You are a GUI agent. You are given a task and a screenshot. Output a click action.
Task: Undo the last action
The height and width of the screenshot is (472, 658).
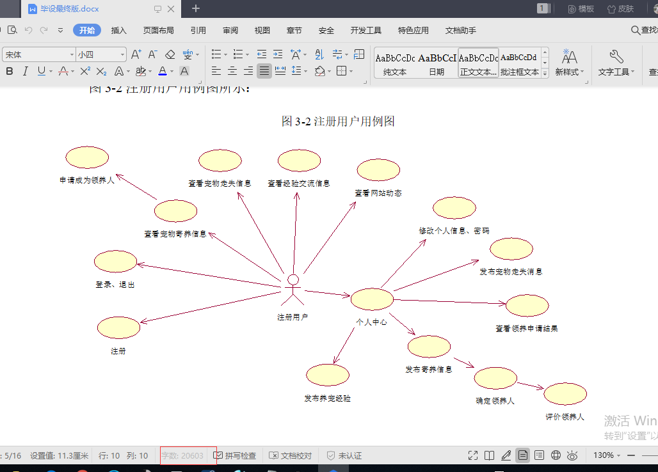(28, 30)
